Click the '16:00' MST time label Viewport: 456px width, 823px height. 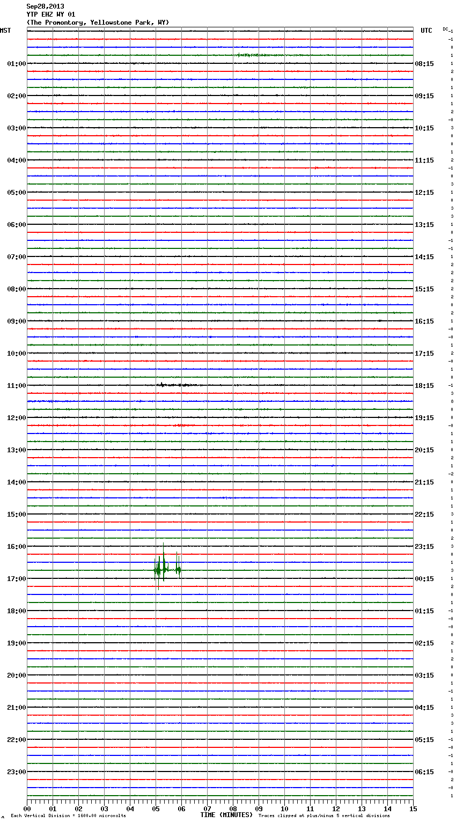pos(16,547)
